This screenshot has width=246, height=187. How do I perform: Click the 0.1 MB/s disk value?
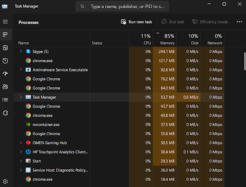tap(191, 152)
